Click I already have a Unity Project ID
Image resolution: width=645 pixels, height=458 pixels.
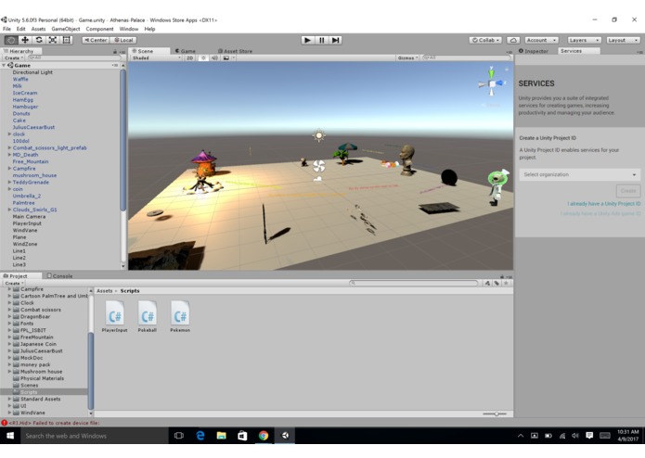click(604, 204)
